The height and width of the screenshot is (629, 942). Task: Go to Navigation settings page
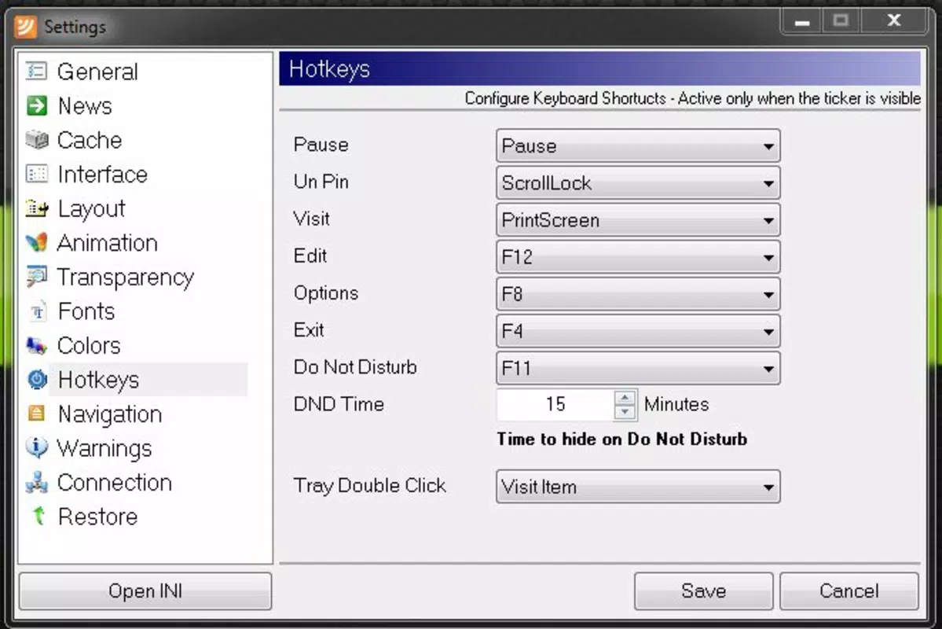coord(110,414)
